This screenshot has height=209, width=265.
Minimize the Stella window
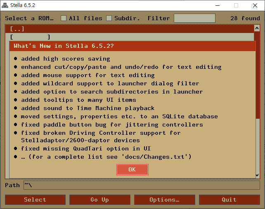pyautogui.click(x=218, y=5)
